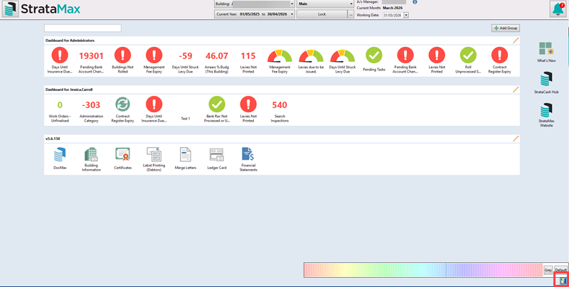Edit the Dashboard for Administrators group pencil
The width and height of the screenshot is (569, 287).
pyautogui.click(x=516, y=40)
